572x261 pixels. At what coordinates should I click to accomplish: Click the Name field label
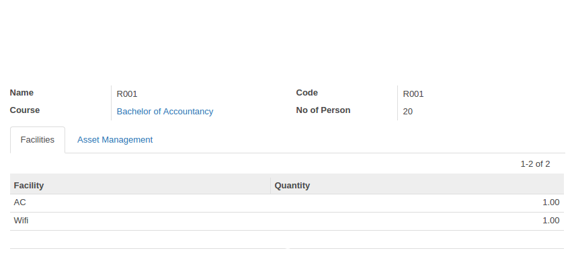tap(22, 93)
